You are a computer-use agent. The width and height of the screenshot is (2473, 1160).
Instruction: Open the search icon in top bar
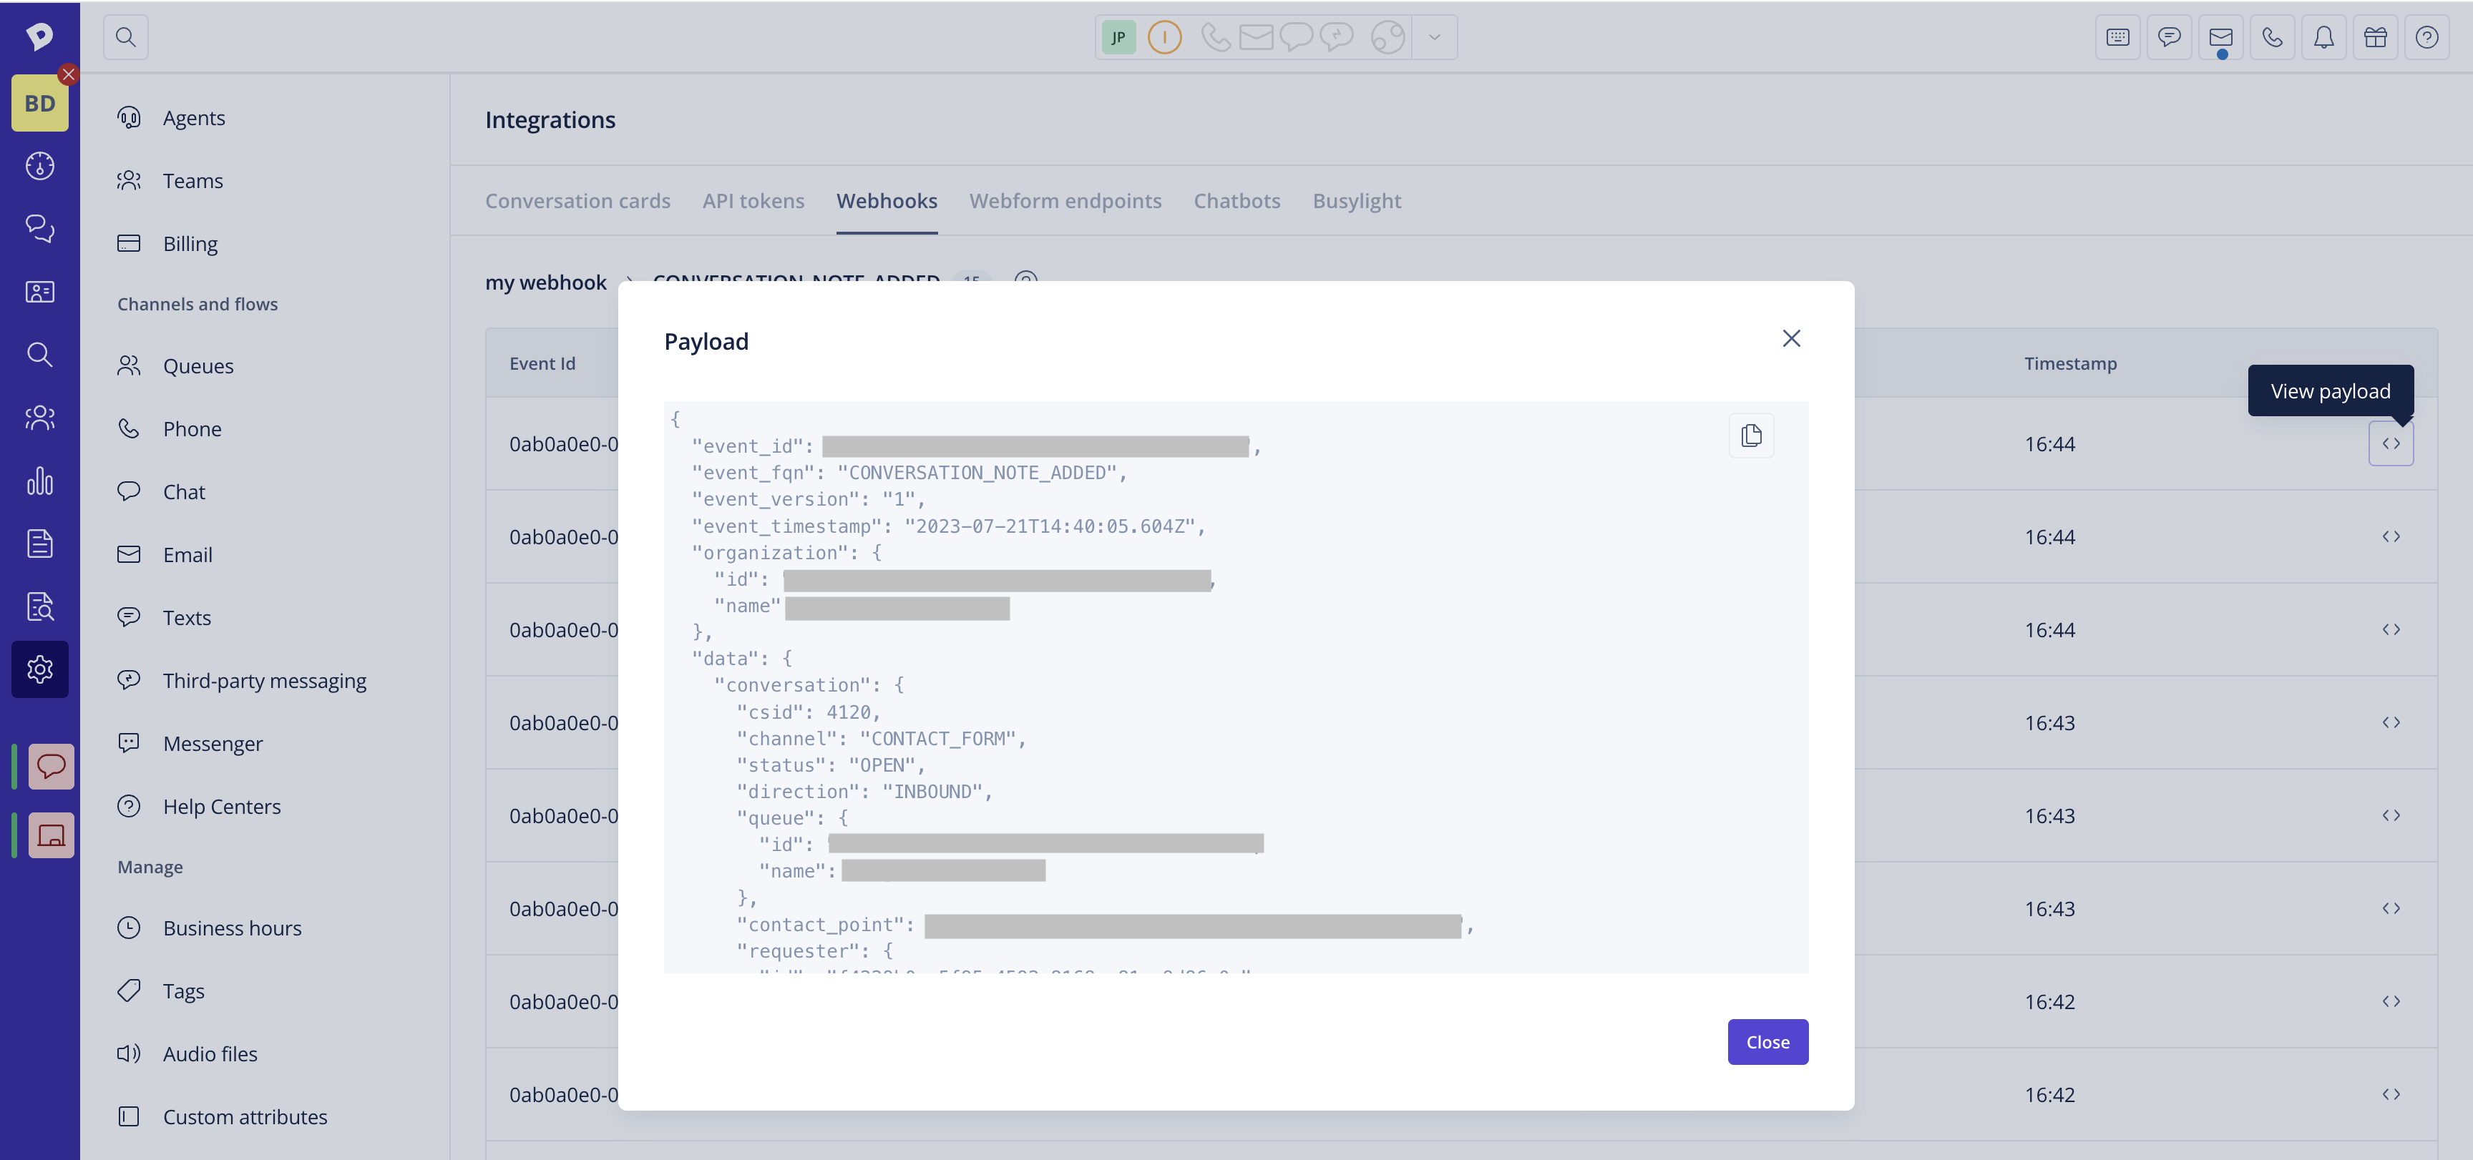pyautogui.click(x=126, y=37)
